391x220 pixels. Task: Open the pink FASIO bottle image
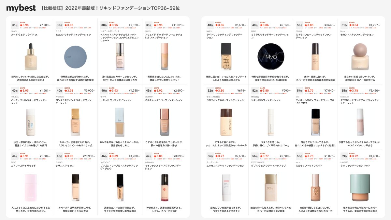point(31,188)
